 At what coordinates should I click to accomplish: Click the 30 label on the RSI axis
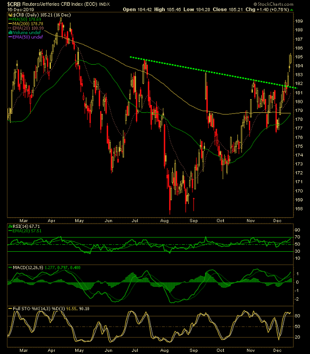coord(297,251)
